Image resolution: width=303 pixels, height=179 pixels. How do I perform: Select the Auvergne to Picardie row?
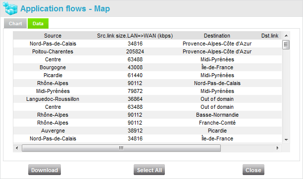[x=148, y=131]
